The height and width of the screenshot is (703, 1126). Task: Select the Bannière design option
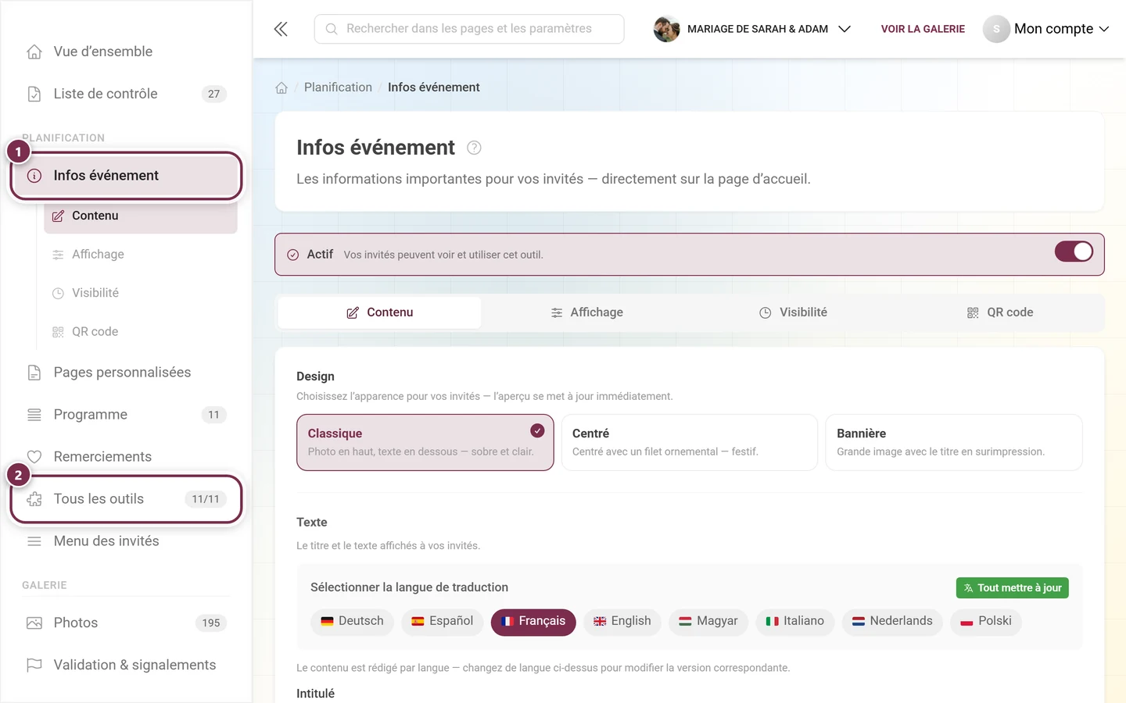[954, 442]
